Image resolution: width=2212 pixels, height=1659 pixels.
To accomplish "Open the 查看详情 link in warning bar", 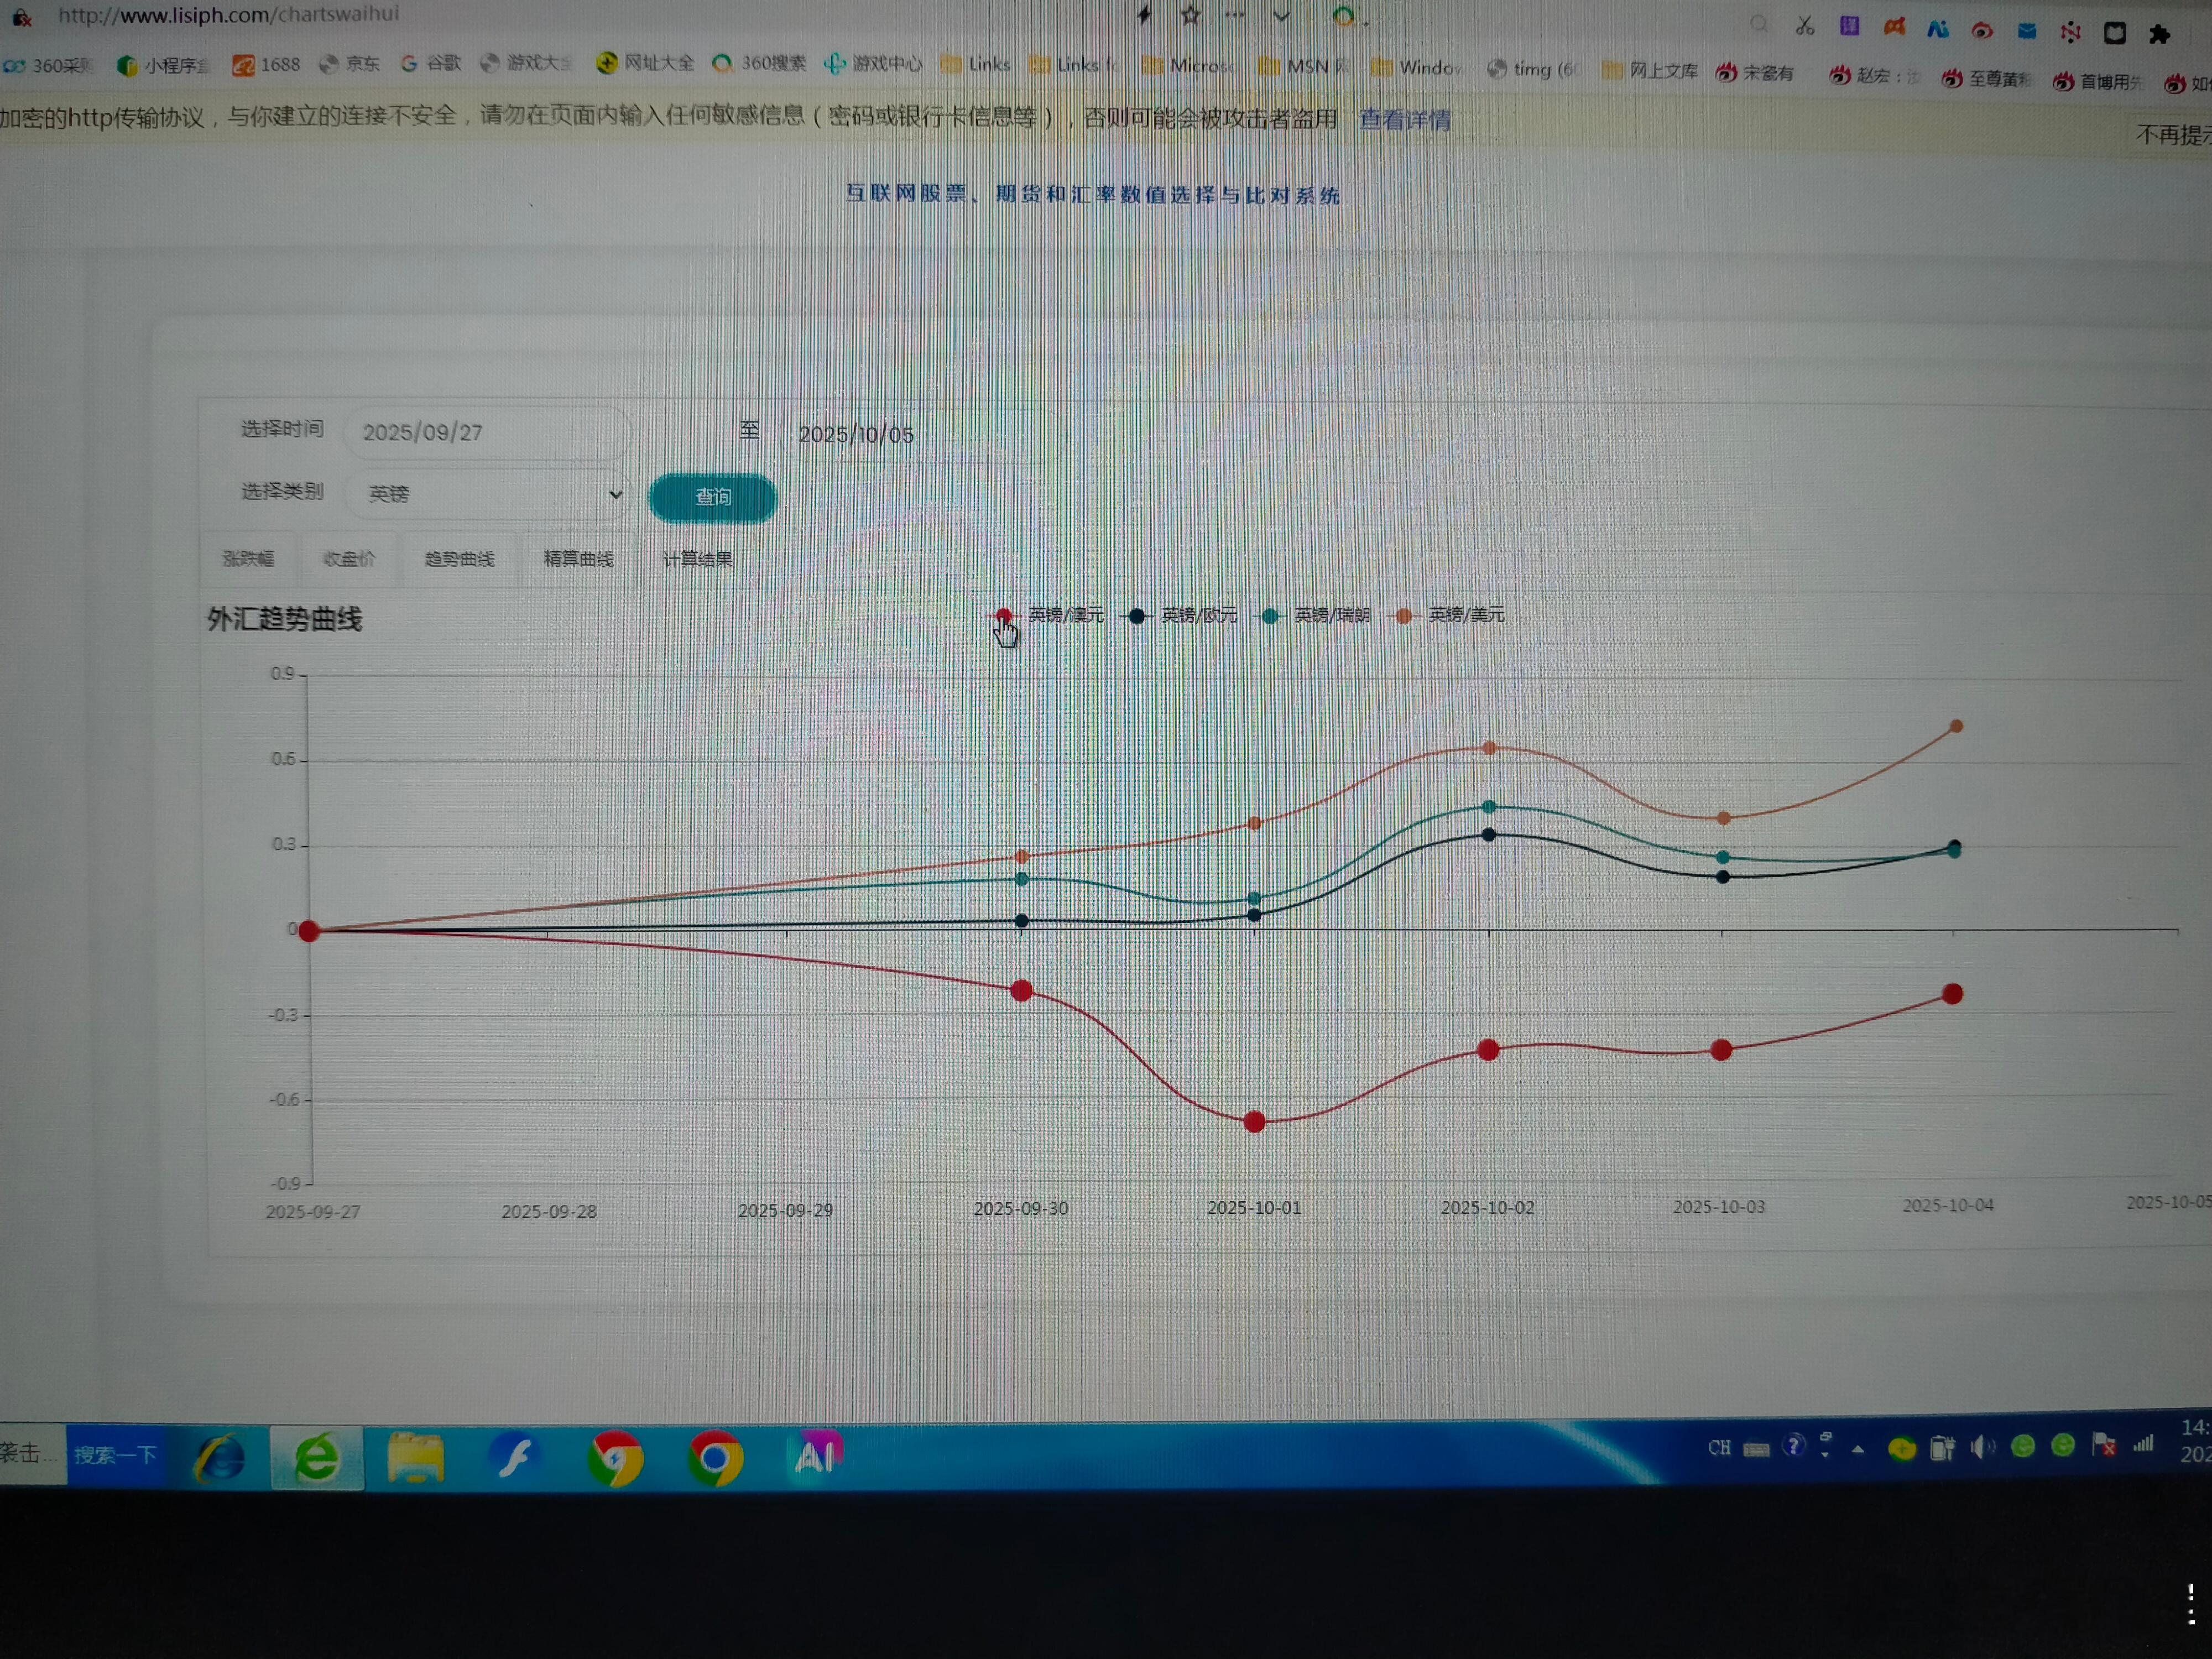I will [x=1404, y=120].
